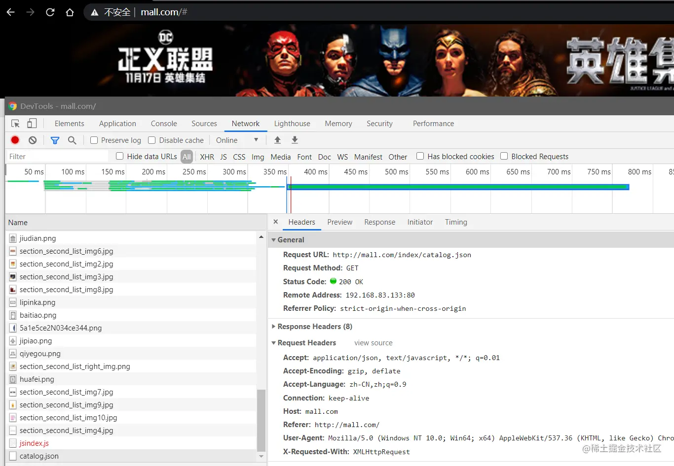Screen dimensions: 674x466
Task: Click the Chrome DevTools window icon
Action: [x=12, y=106]
